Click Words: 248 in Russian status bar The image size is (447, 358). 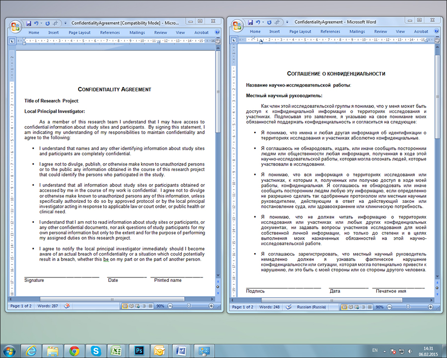point(269,307)
